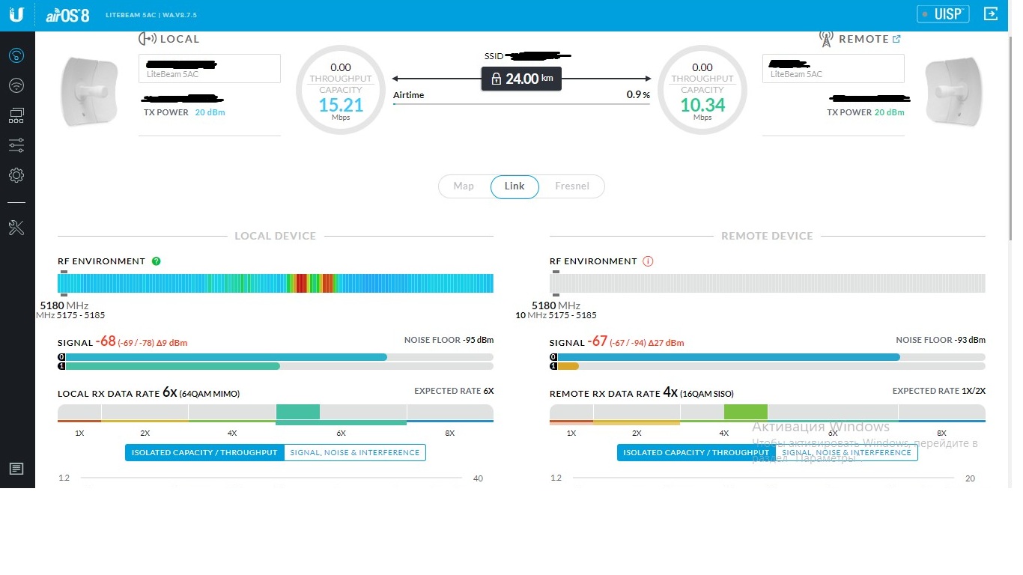Click local 5180 MHz frequency label
The width and height of the screenshot is (1023, 575).
pyautogui.click(x=64, y=305)
